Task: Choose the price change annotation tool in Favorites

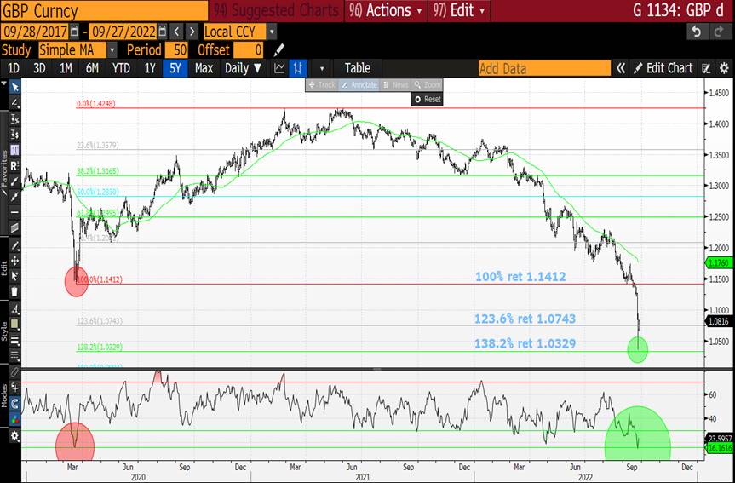Action: pyautogui.click(x=15, y=135)
